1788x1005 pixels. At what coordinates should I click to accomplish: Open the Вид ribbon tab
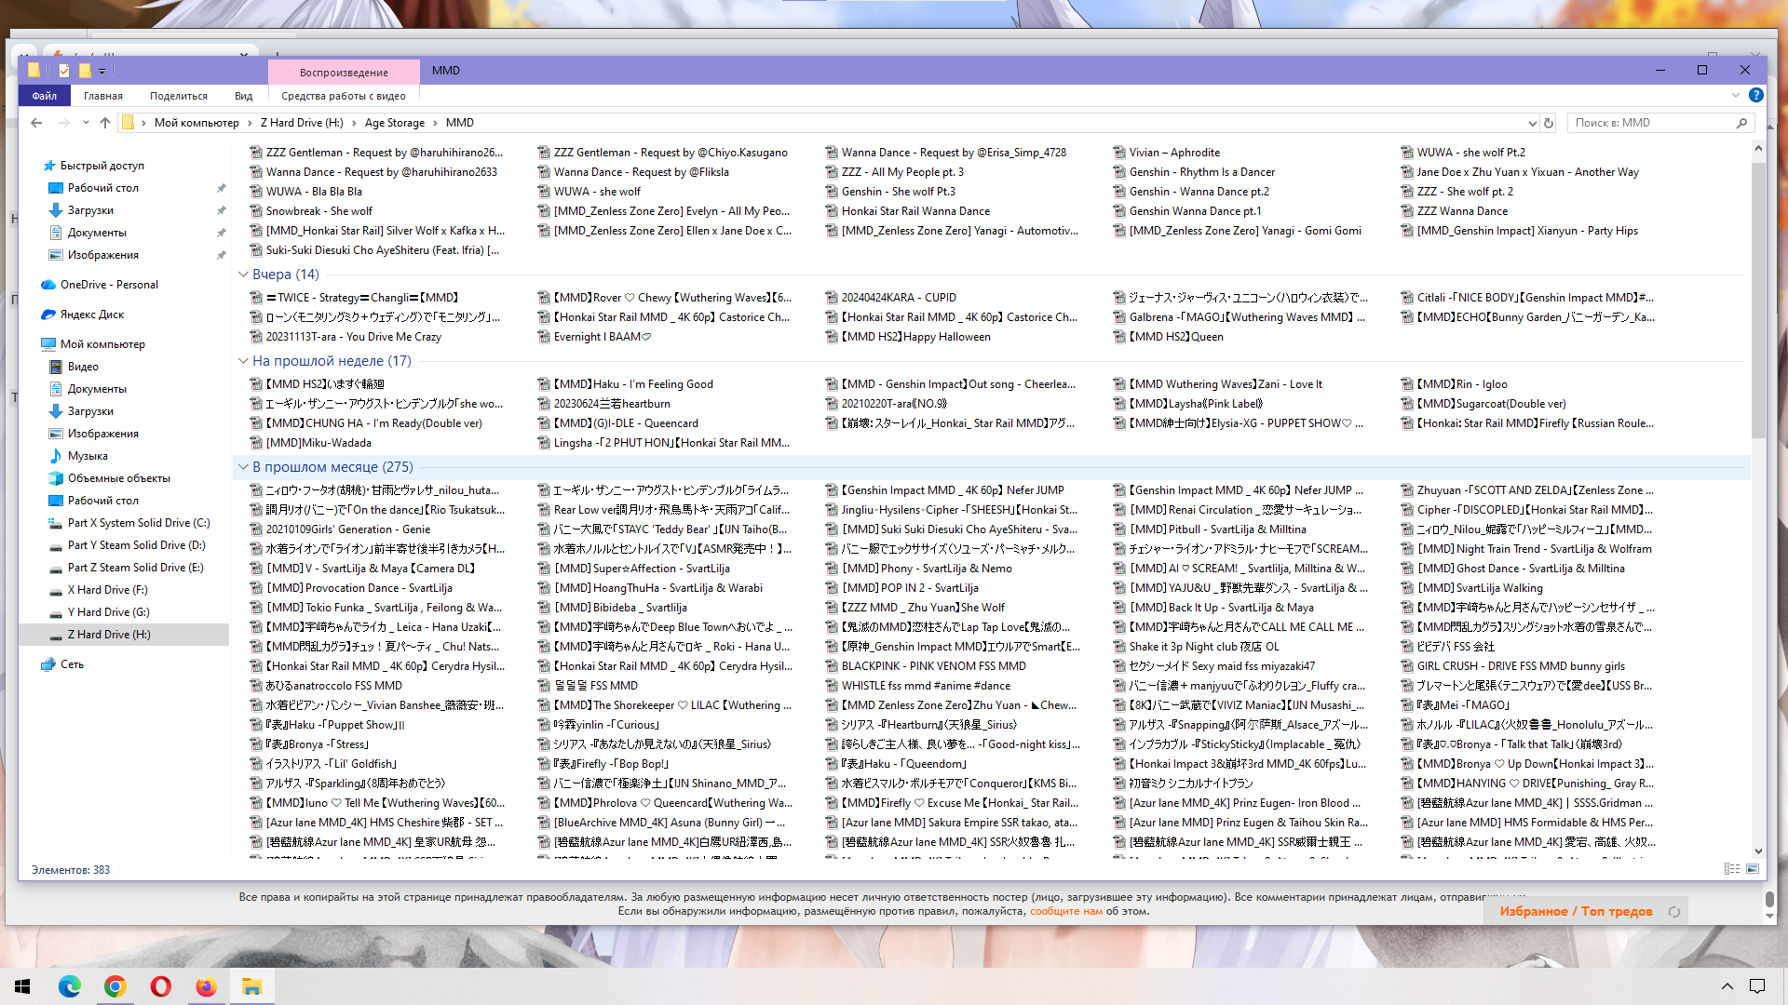pyautogui.click(x=243, y=96)
